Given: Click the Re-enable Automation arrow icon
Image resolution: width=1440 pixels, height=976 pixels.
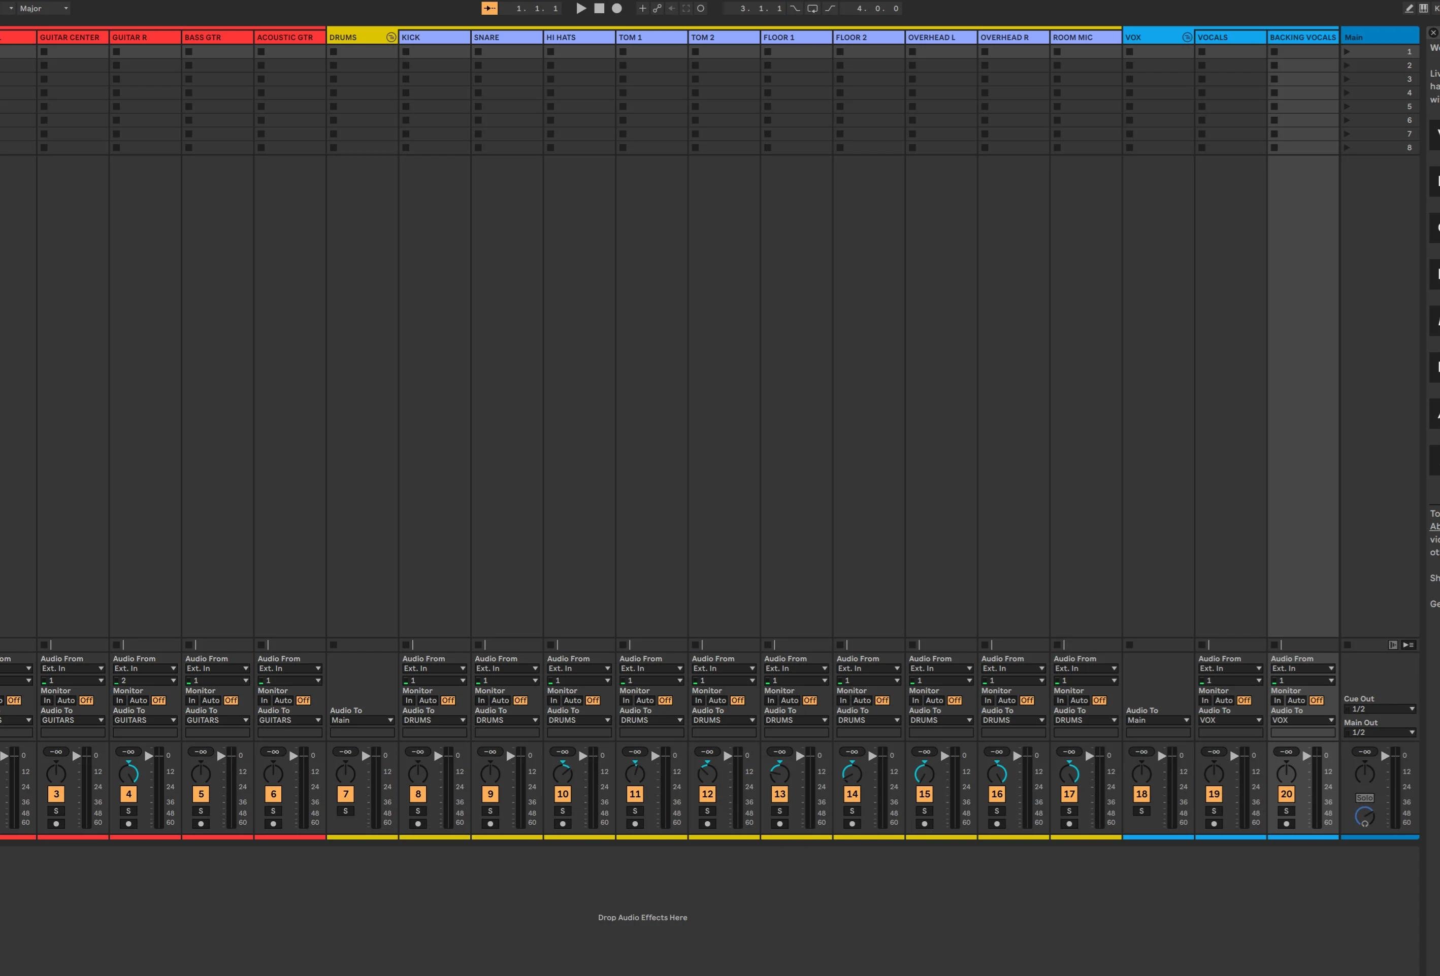Looking at the screenshot, I should pos(672,8).
